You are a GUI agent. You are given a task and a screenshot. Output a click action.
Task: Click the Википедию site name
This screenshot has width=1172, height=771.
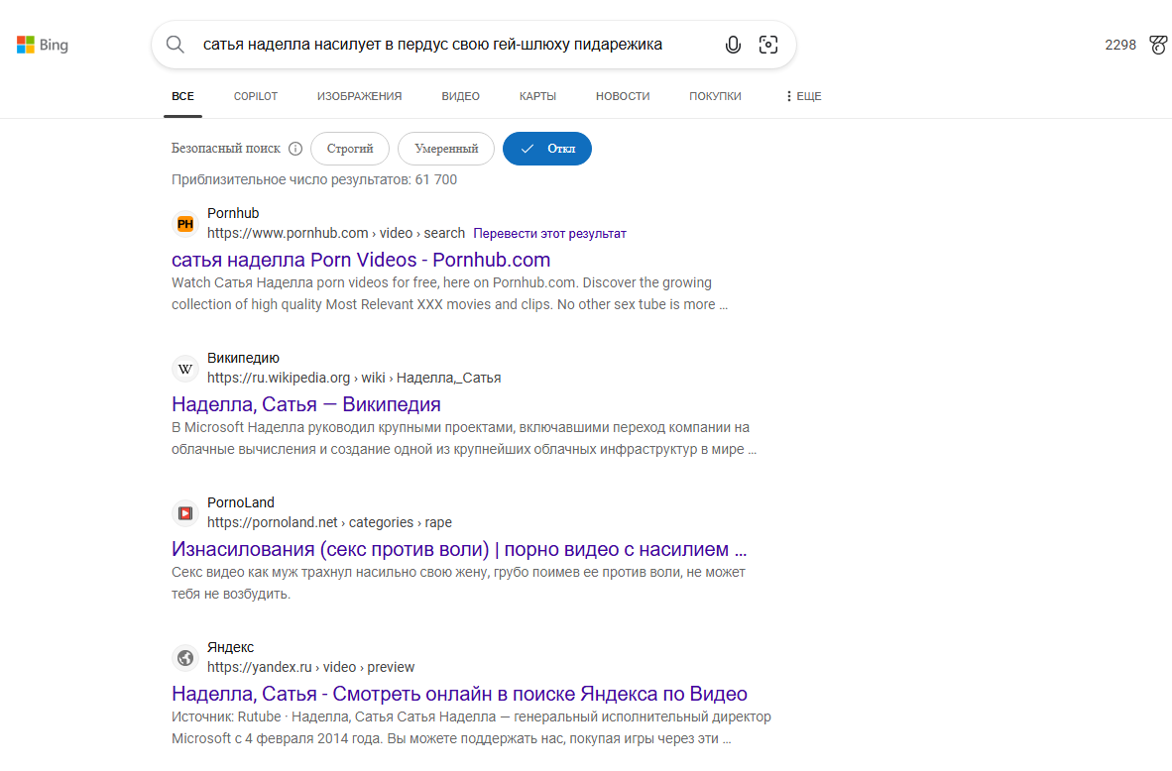(x=243, y=358)
